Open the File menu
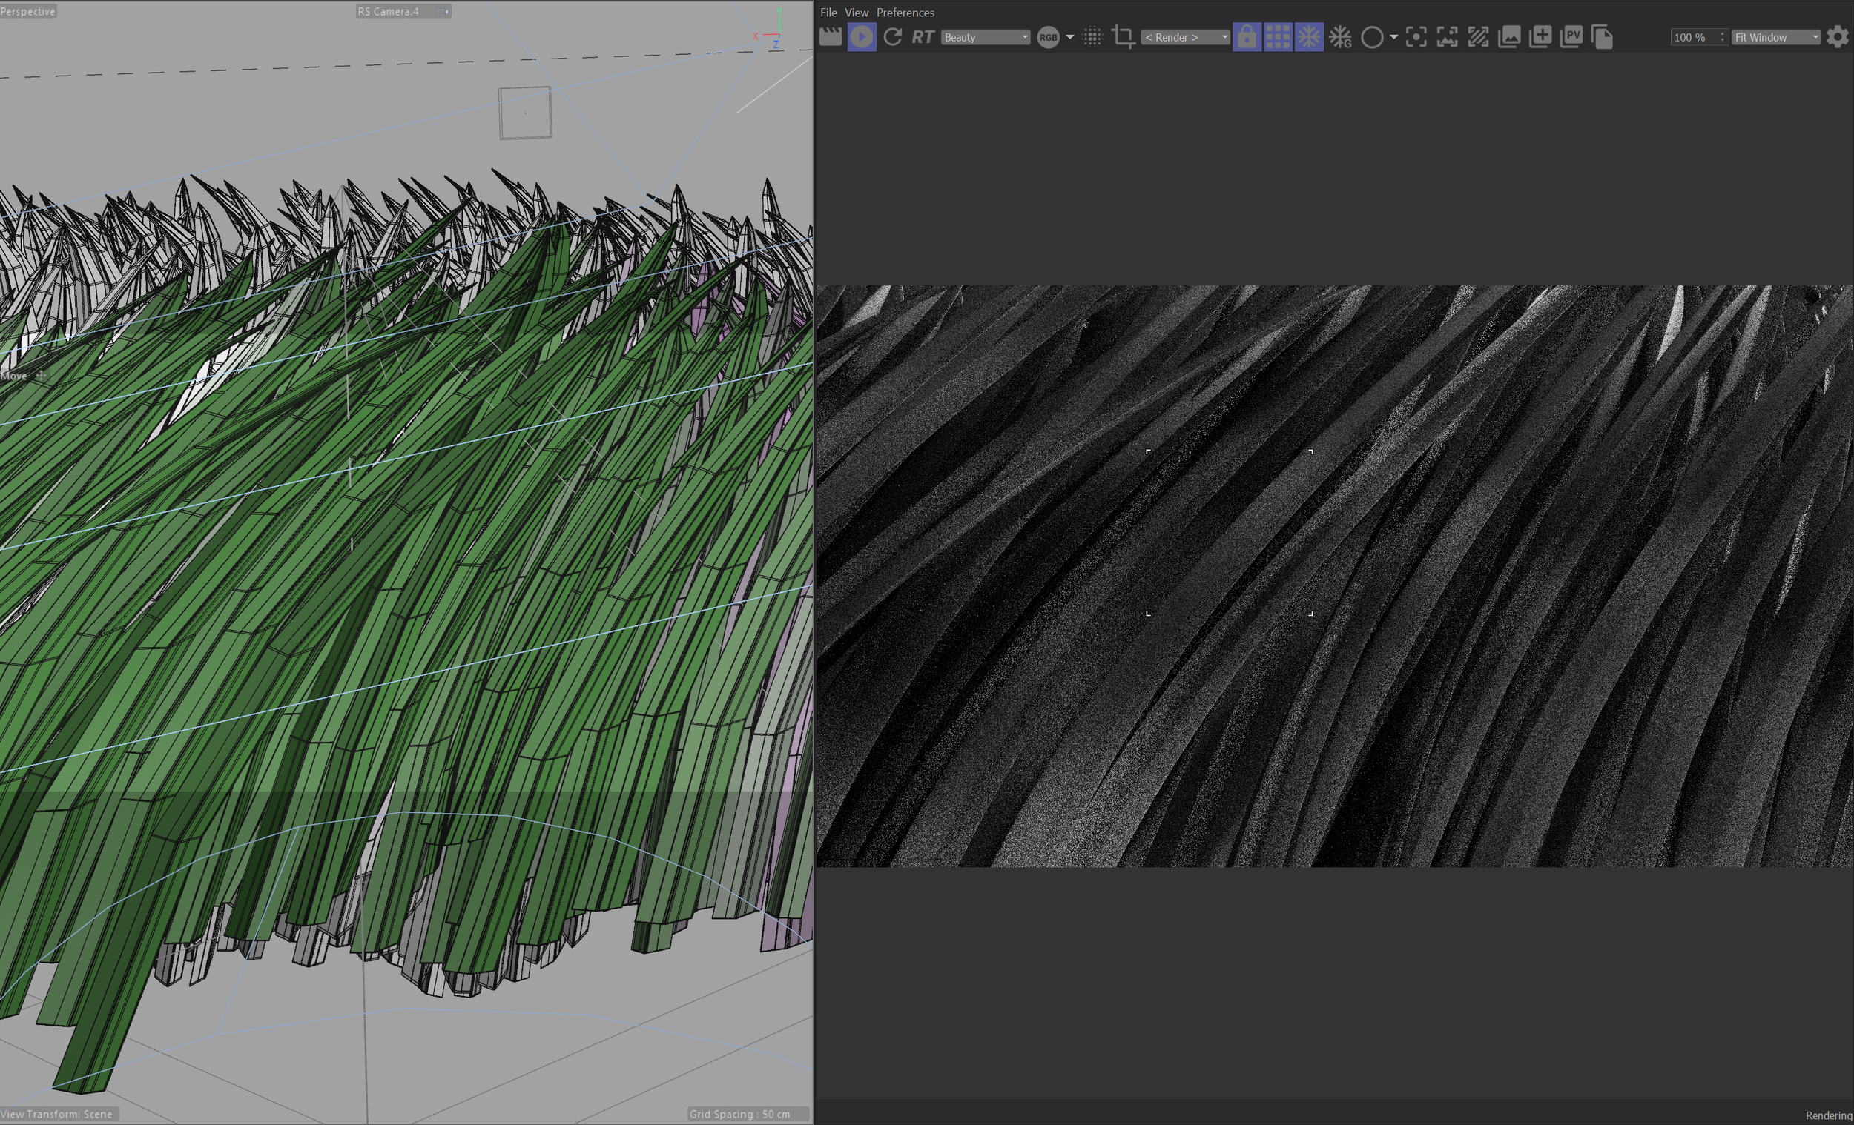The width and height of the screenshot is (1854, 1125). [828, 13]
